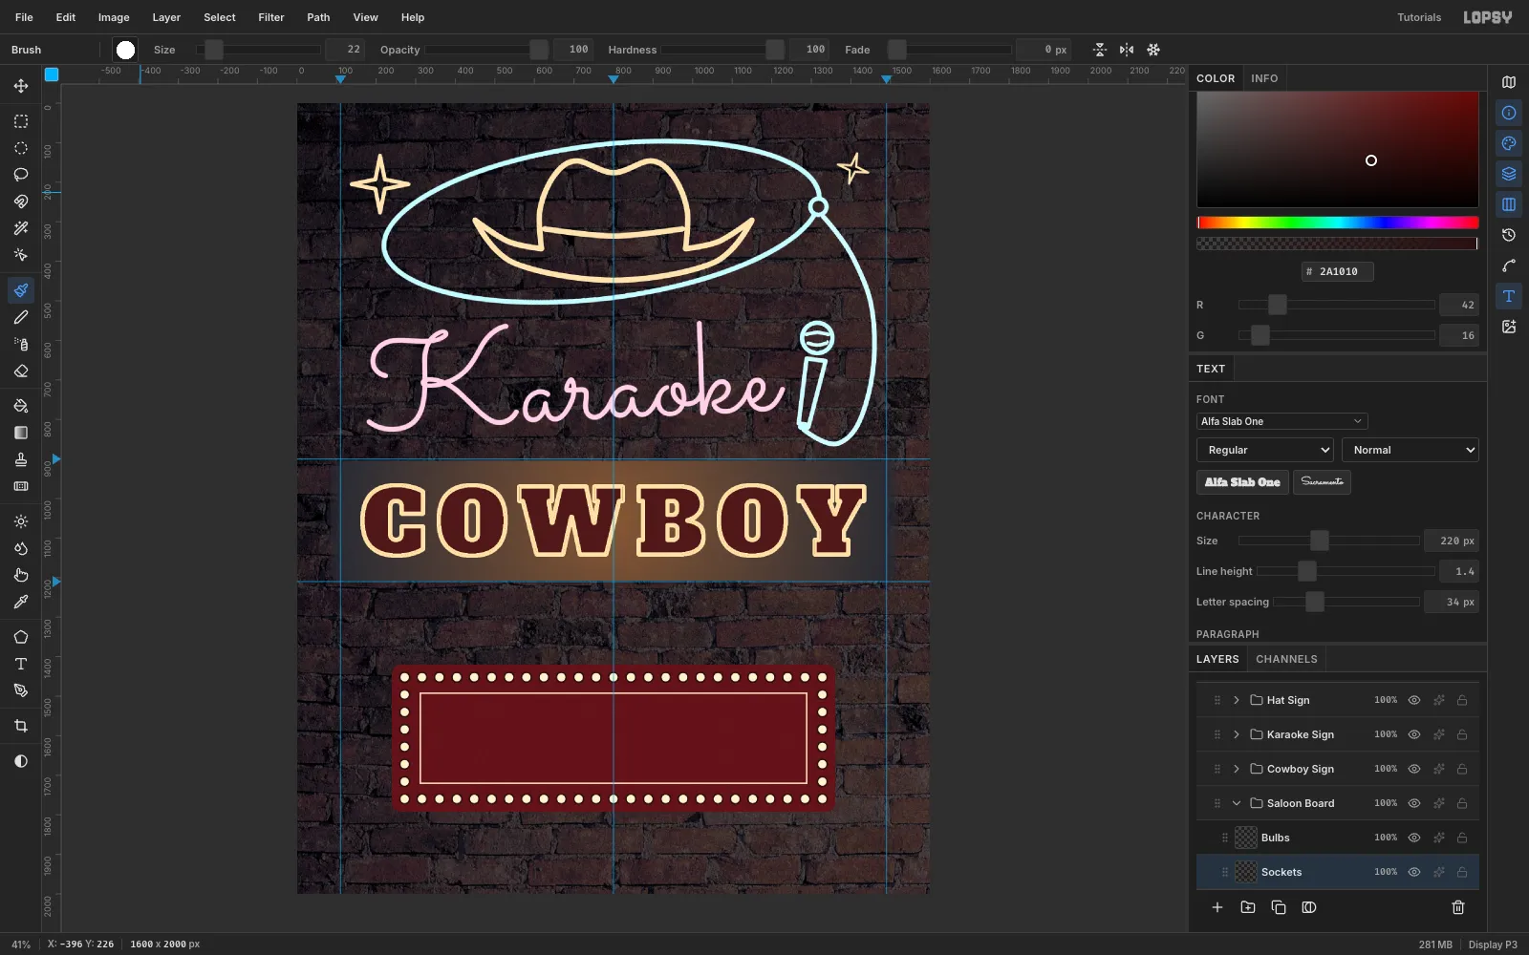The width and height of the screenshot is (1529, 955).
Task: Select the paint bucket tool
Action: pyautogui.click(x=21, y=406)
